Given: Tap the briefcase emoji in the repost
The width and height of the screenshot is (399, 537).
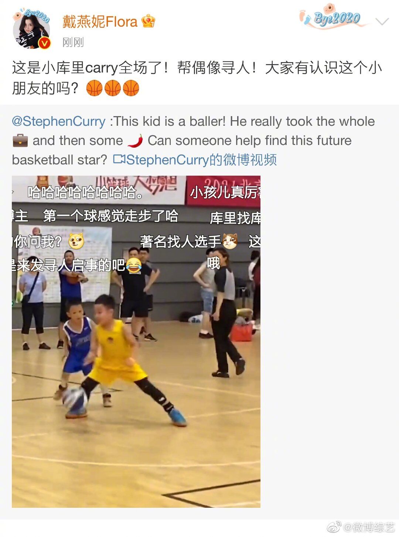Looking at the screenshot, I should point(20,141).
